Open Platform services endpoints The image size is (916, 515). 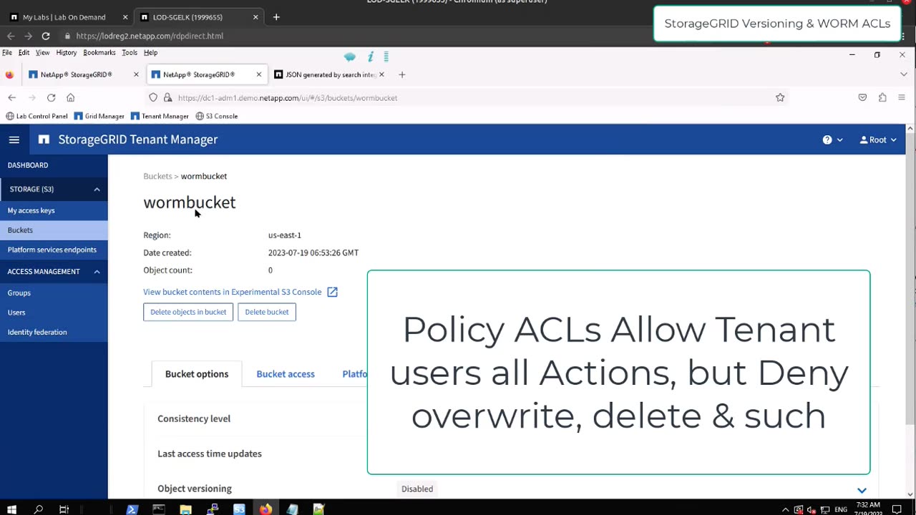(52, 250)
